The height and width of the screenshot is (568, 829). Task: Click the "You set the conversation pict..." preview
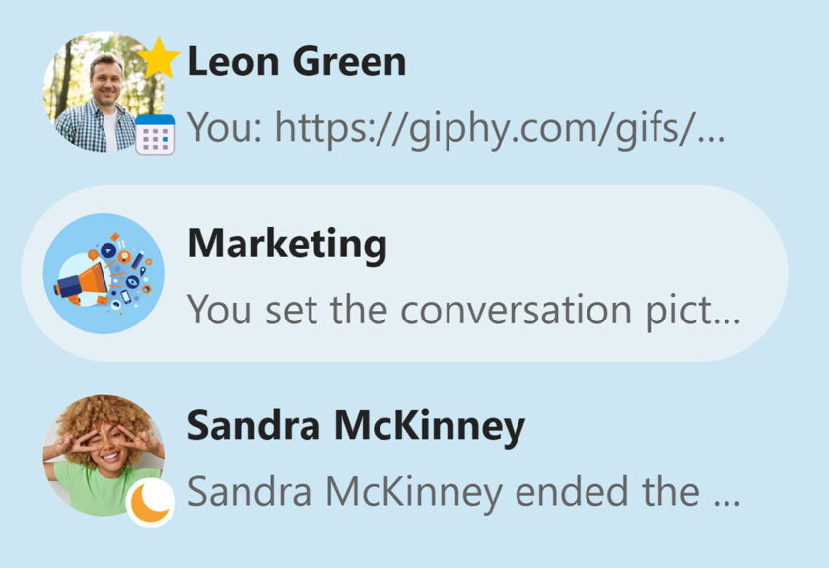pyautogui.click(x=463, y=311)
